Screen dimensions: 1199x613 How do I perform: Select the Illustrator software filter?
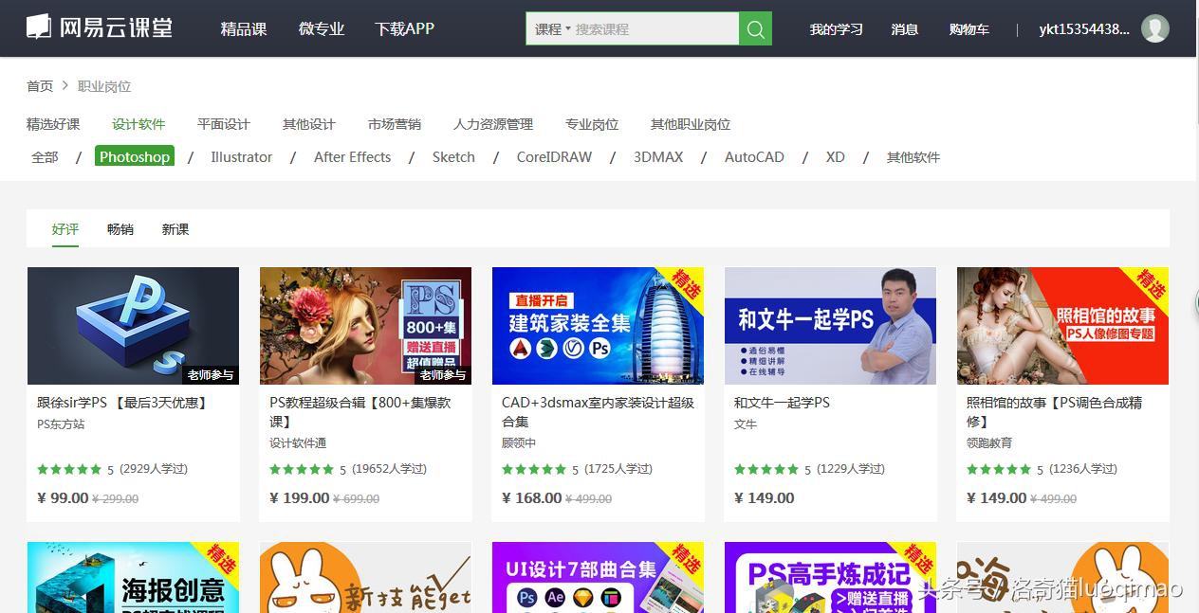click(241, 156)
